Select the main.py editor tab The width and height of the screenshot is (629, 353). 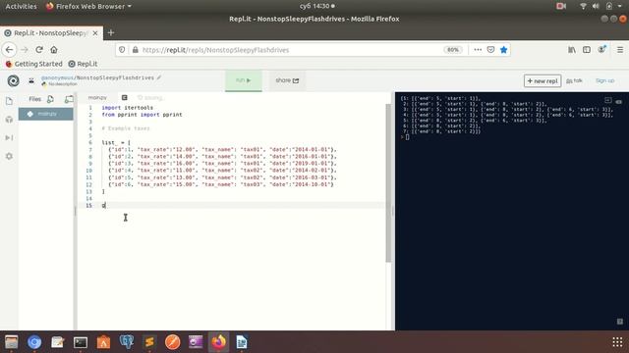(97, 98)
